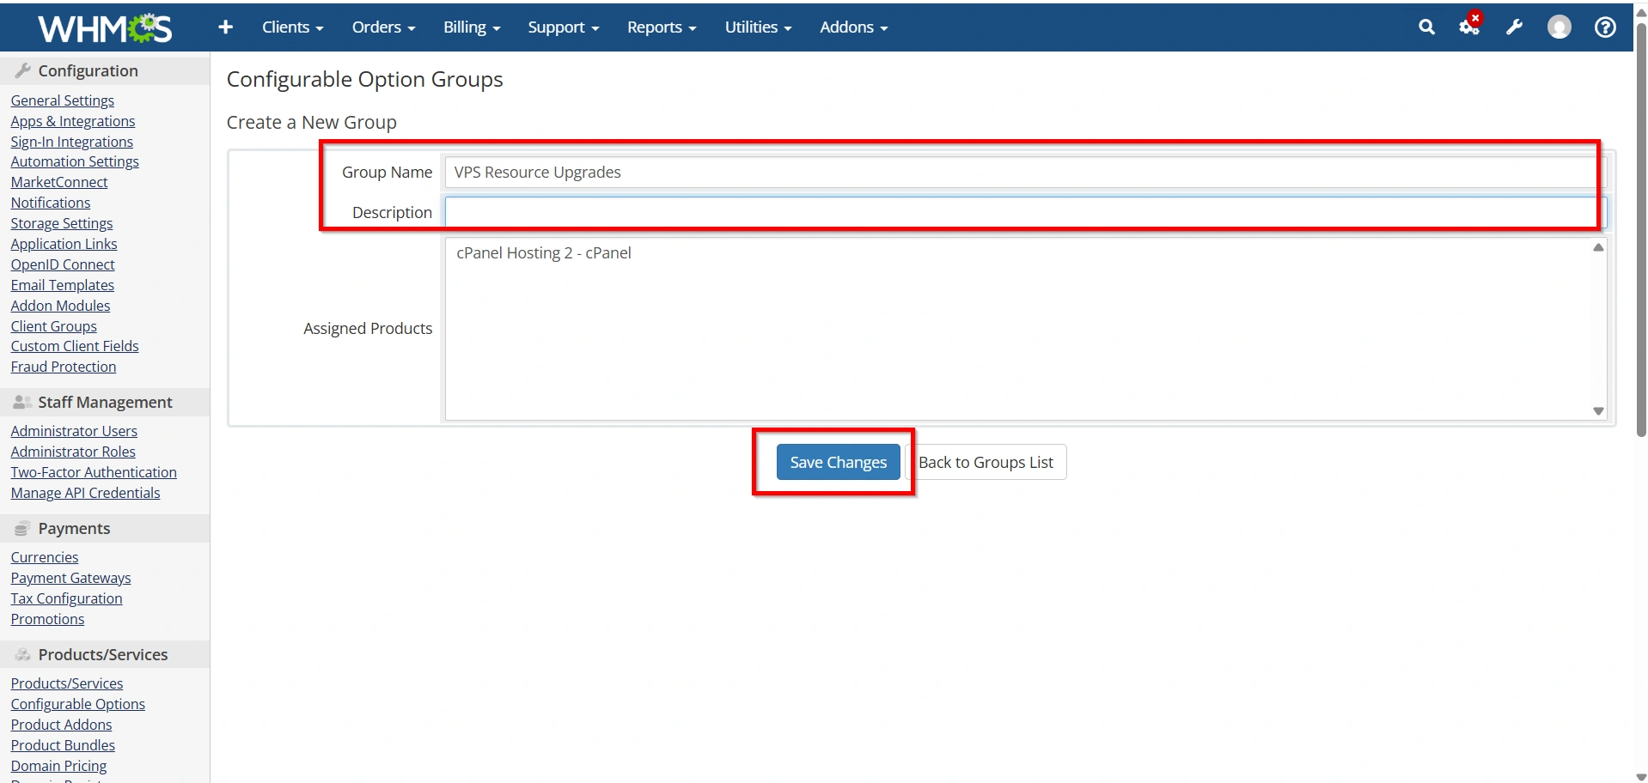
Task: Open Apps & Integrations link
Action: click(72, 121)
